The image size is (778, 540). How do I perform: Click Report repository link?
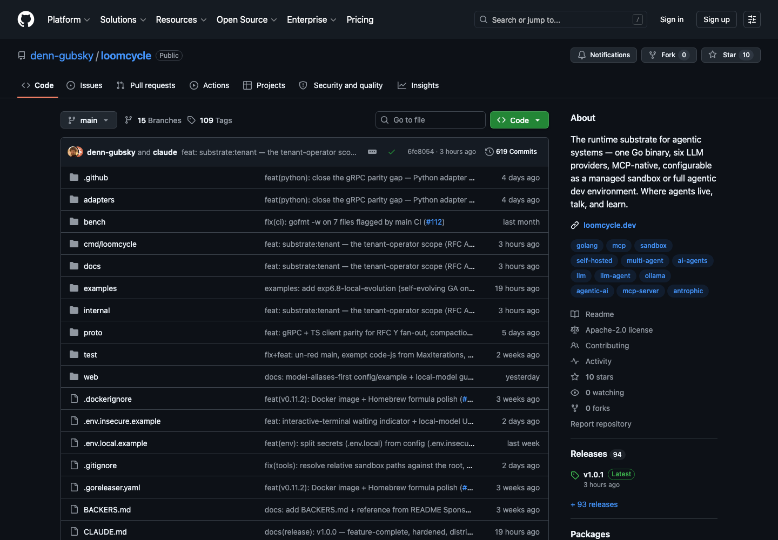point(601,424)
